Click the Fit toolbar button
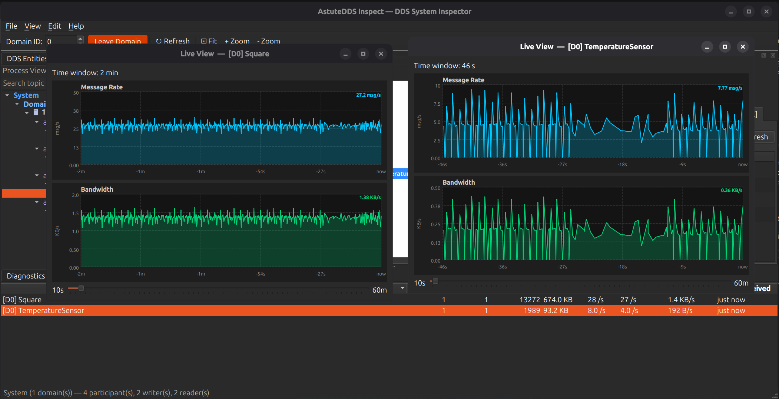 (x=209, y=41)
